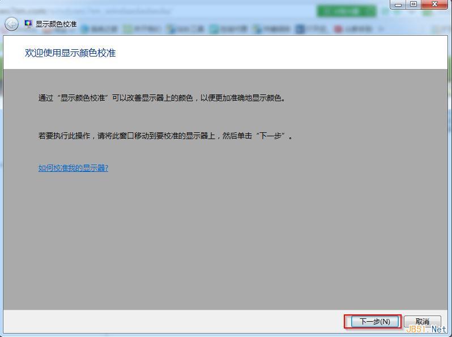Screen dimensions: 452x337
Task: Click the back arrow button
Action: pos(11,24)
